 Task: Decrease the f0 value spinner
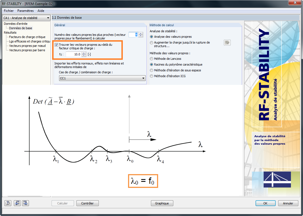click(84, 56)
